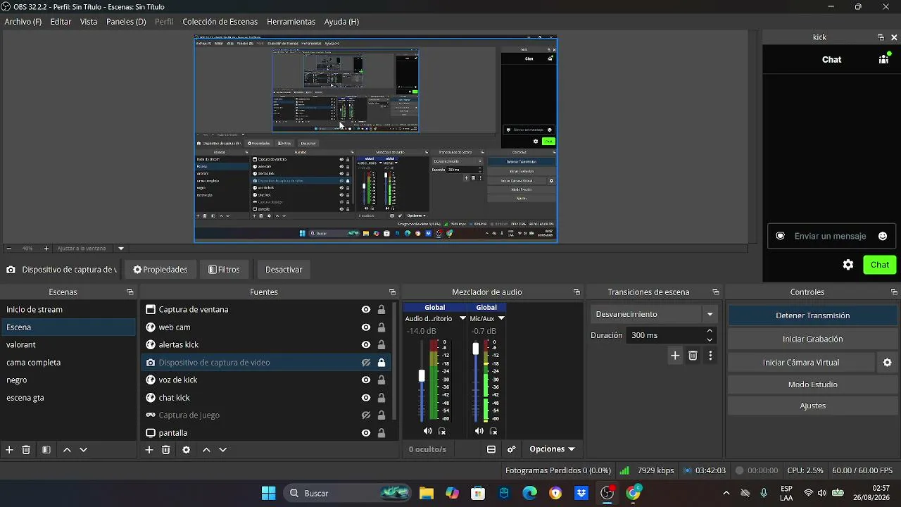901x507 pixels.
Task: Hide the voz de kick source
Action: pos(366,380)
